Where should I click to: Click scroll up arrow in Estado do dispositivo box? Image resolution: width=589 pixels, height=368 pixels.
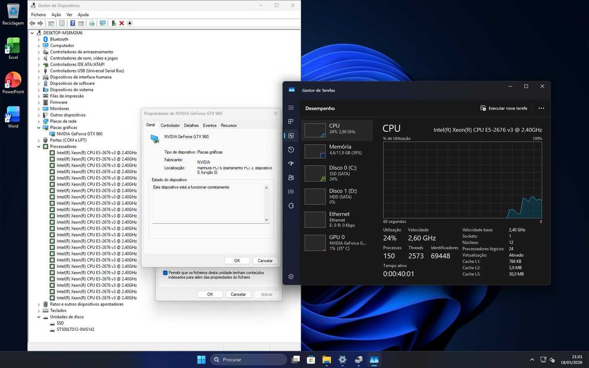click(266, 187)
